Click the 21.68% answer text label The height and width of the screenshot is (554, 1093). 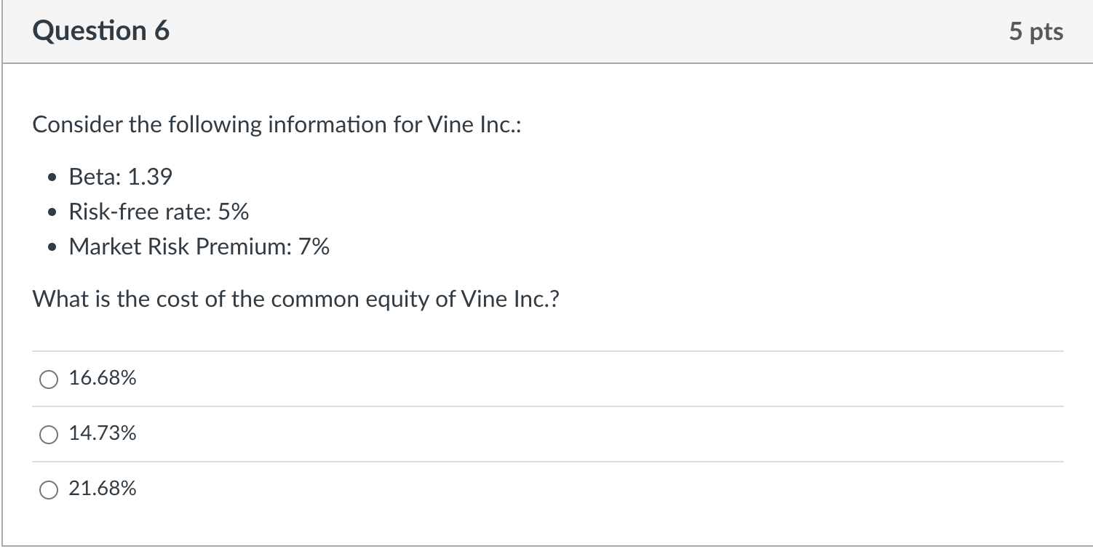[x=102, y=489]
